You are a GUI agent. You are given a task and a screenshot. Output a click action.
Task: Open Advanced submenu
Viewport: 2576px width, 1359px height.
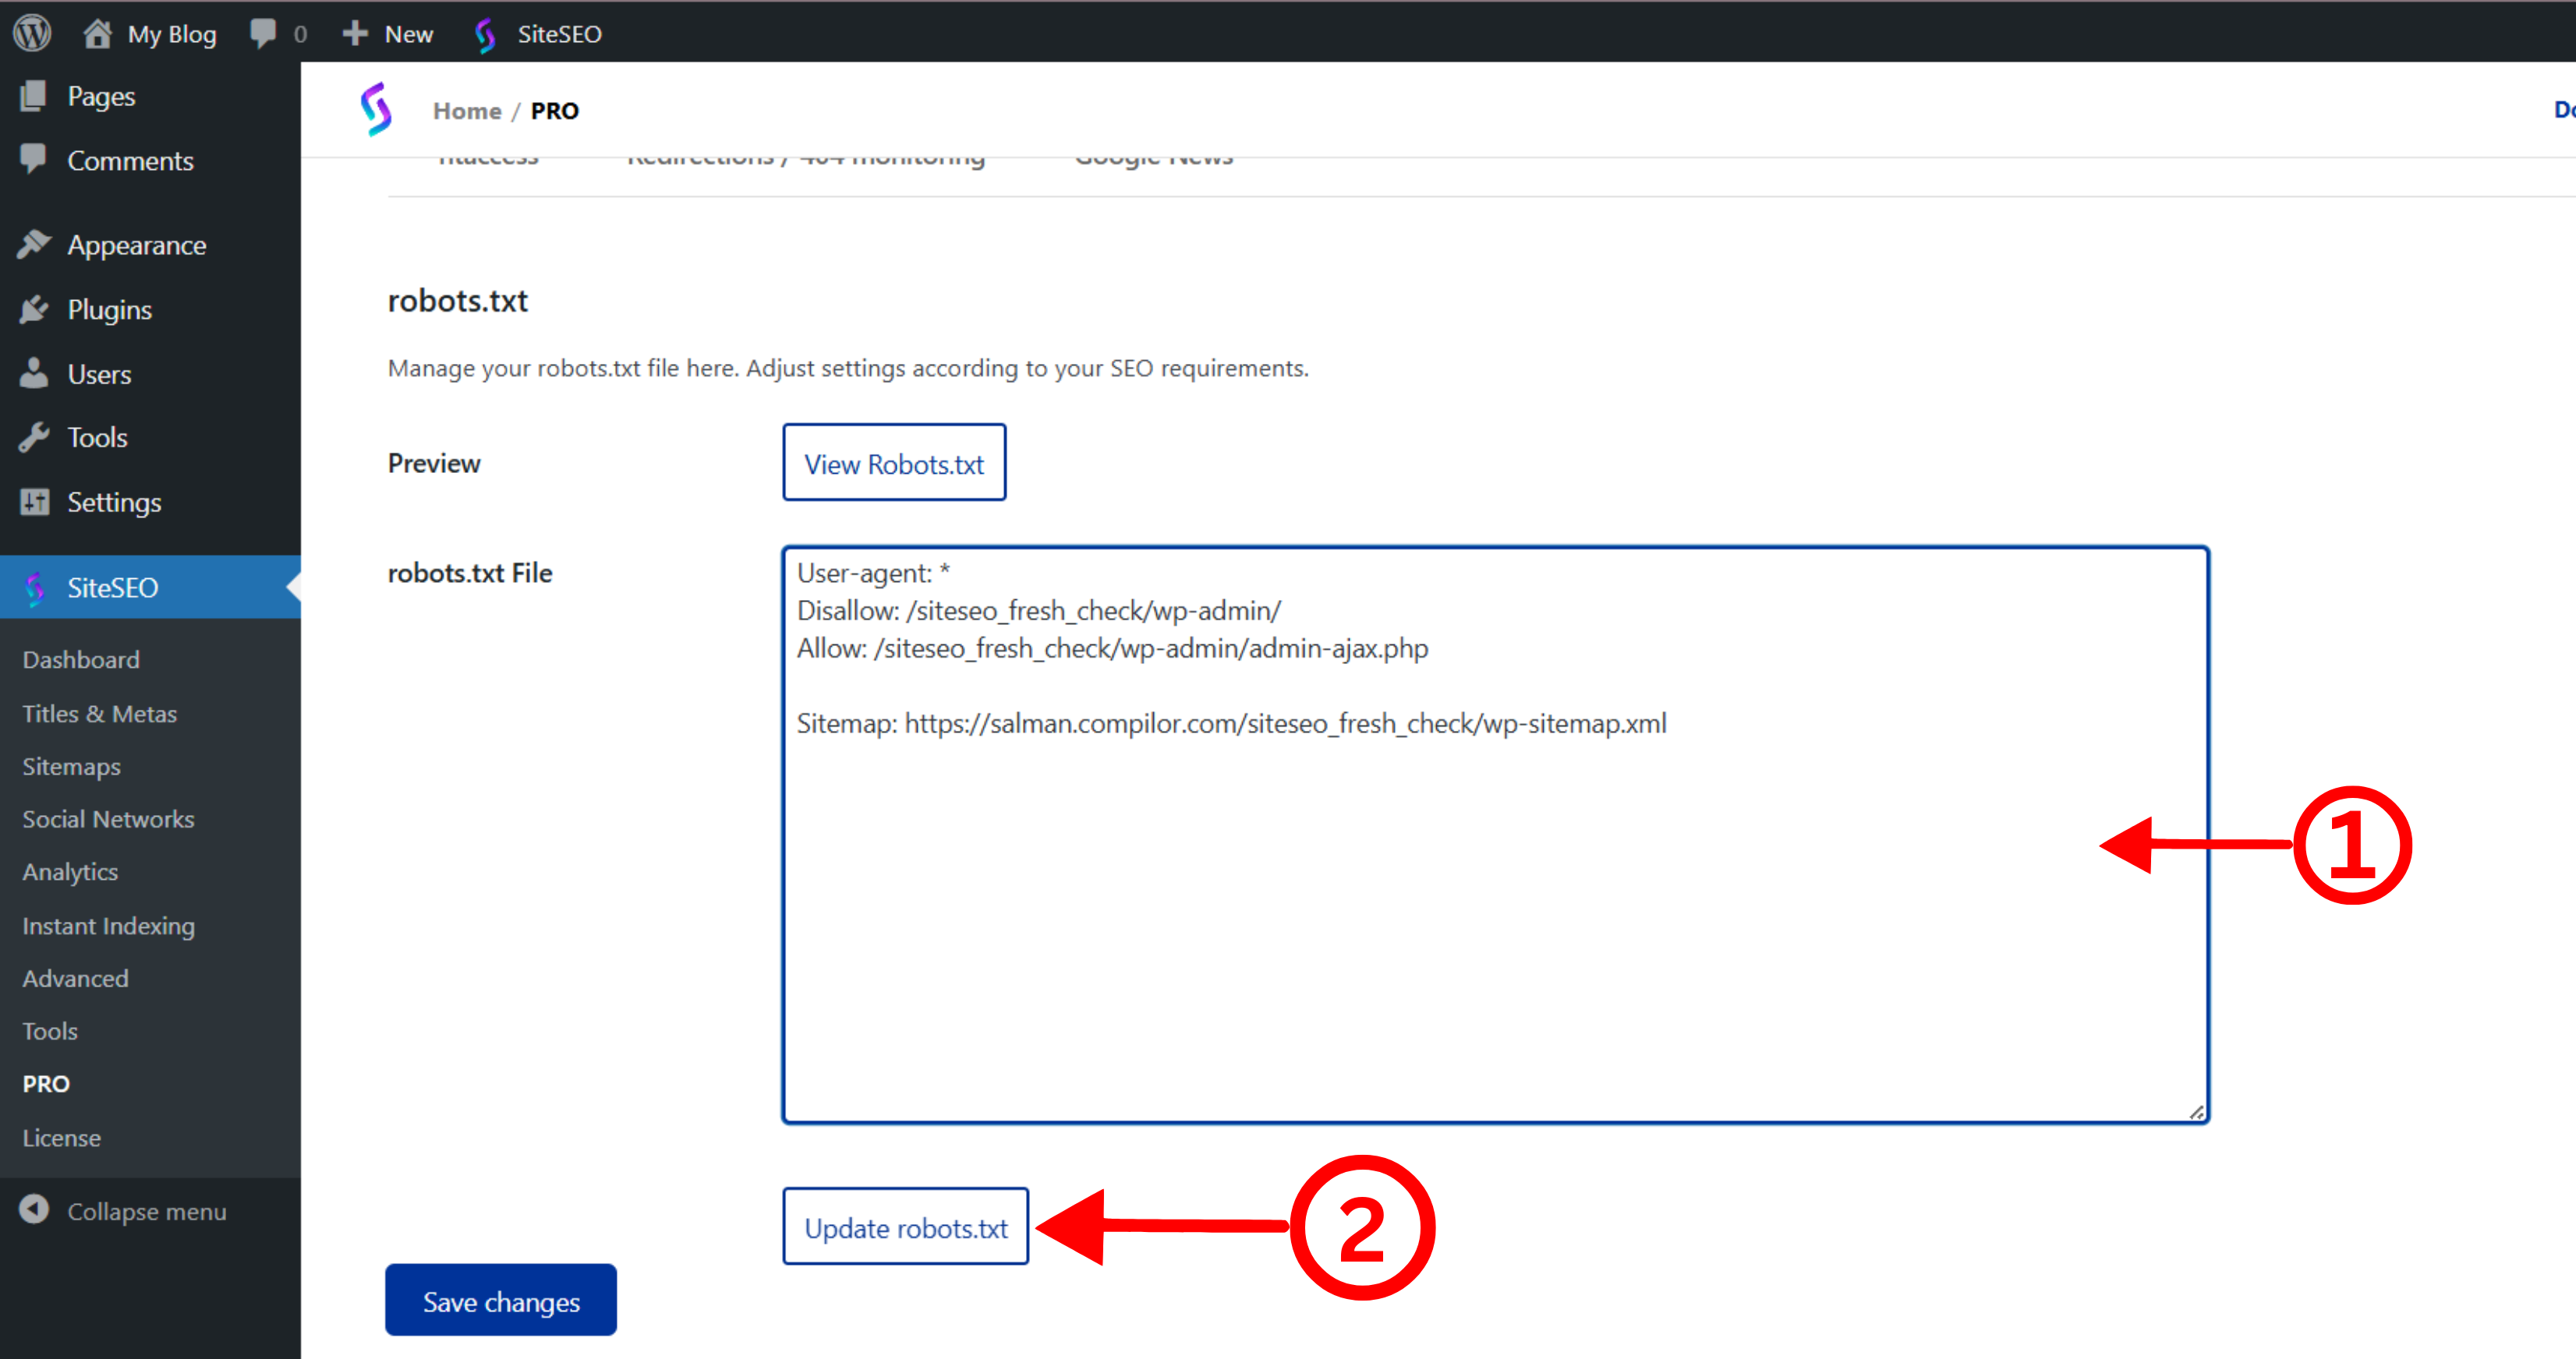point(75,978)
